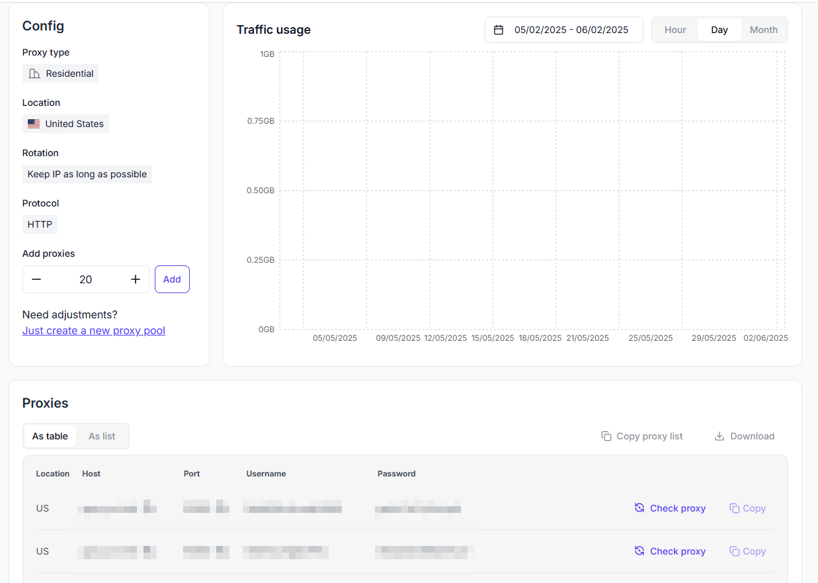Click the Config panel heading
Viewport: 818px width, 583px height.
[43, 26]
